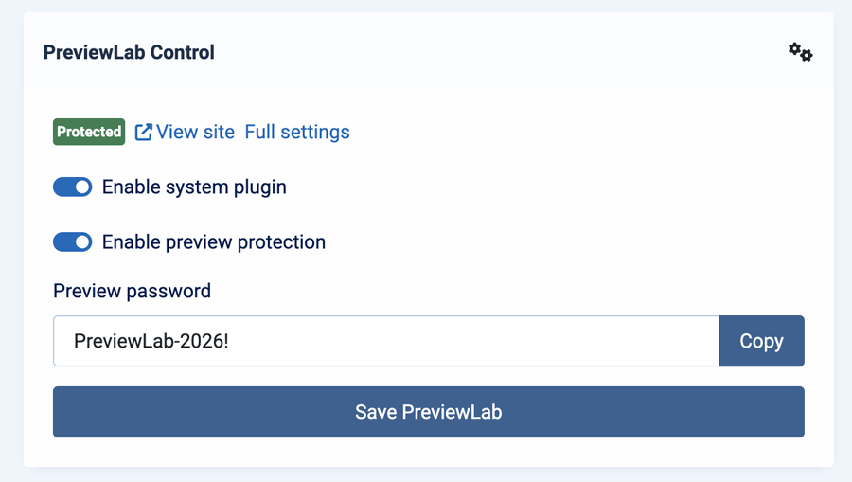Open the View site link
The image size is (852, 482).
pos(185,132)
